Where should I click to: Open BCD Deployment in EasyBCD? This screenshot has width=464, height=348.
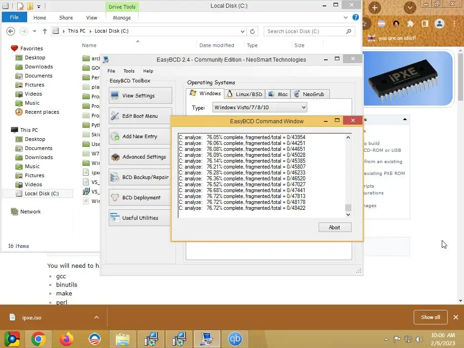[140, 198]
